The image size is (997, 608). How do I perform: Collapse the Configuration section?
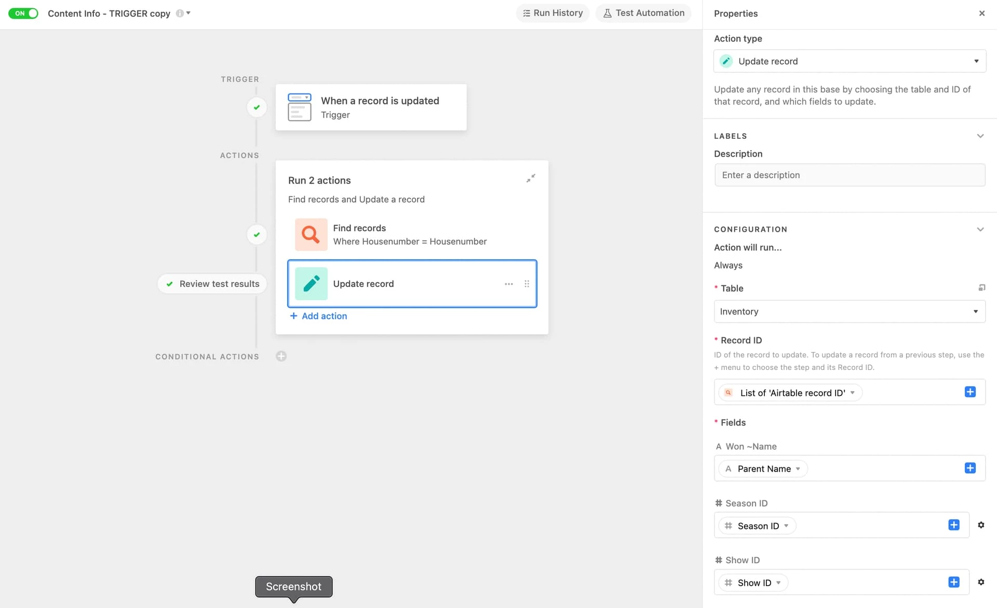coord(980,229)
